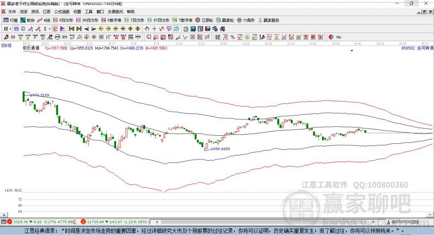Click Shanghai index 3318.36 status entry
Image resolution: width=434 pixels, height=235 pixels.
click(42, 222)
